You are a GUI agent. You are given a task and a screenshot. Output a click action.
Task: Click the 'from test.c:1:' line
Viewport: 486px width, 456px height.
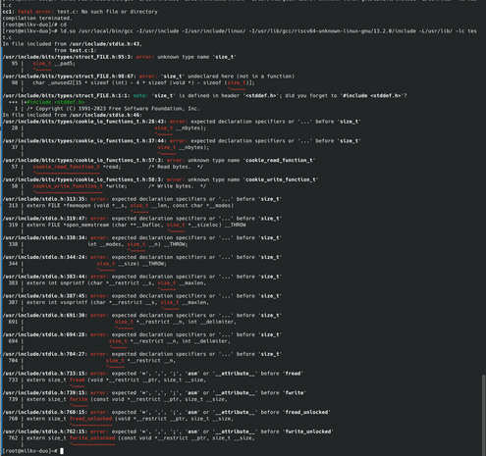76,50
